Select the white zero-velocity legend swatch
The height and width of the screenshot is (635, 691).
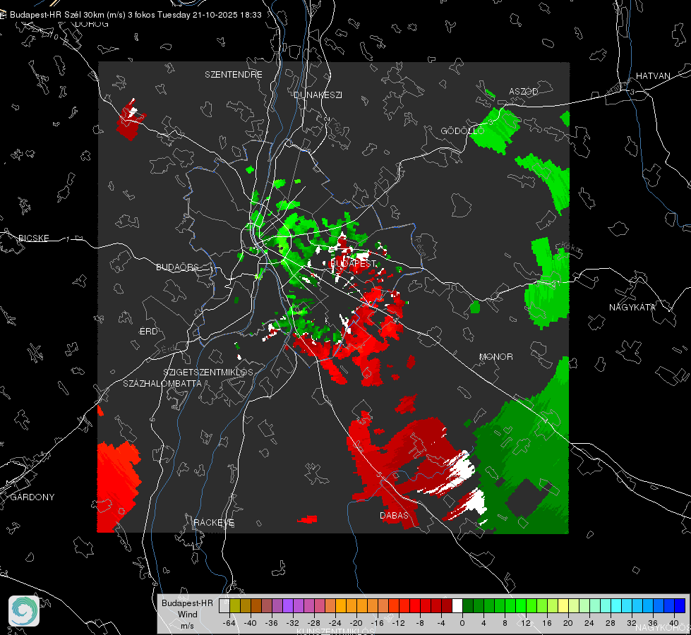457,605
